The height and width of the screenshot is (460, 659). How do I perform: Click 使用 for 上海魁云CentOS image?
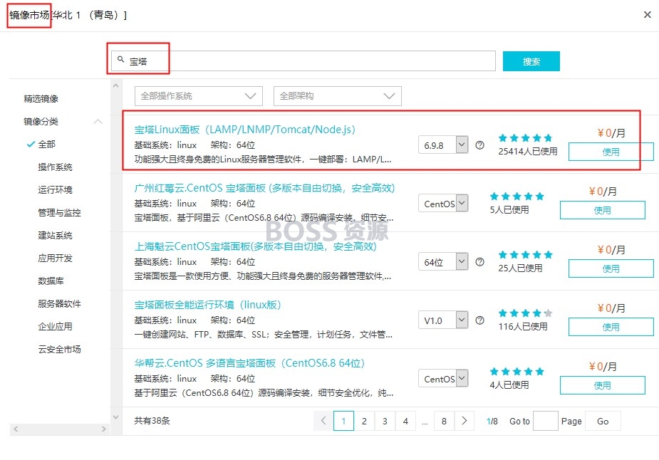coord(611,268)
